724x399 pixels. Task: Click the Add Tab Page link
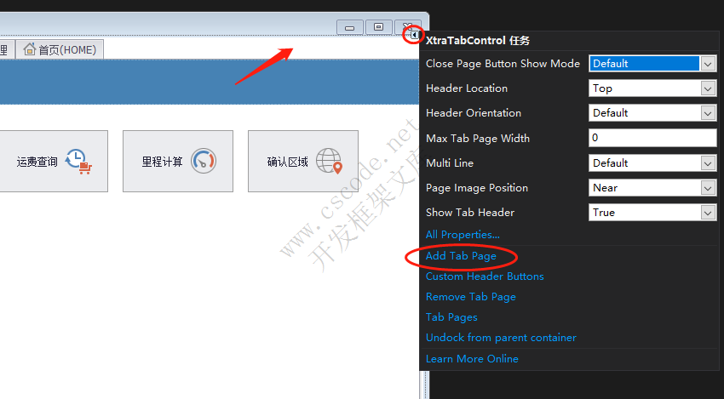(461, 256)
